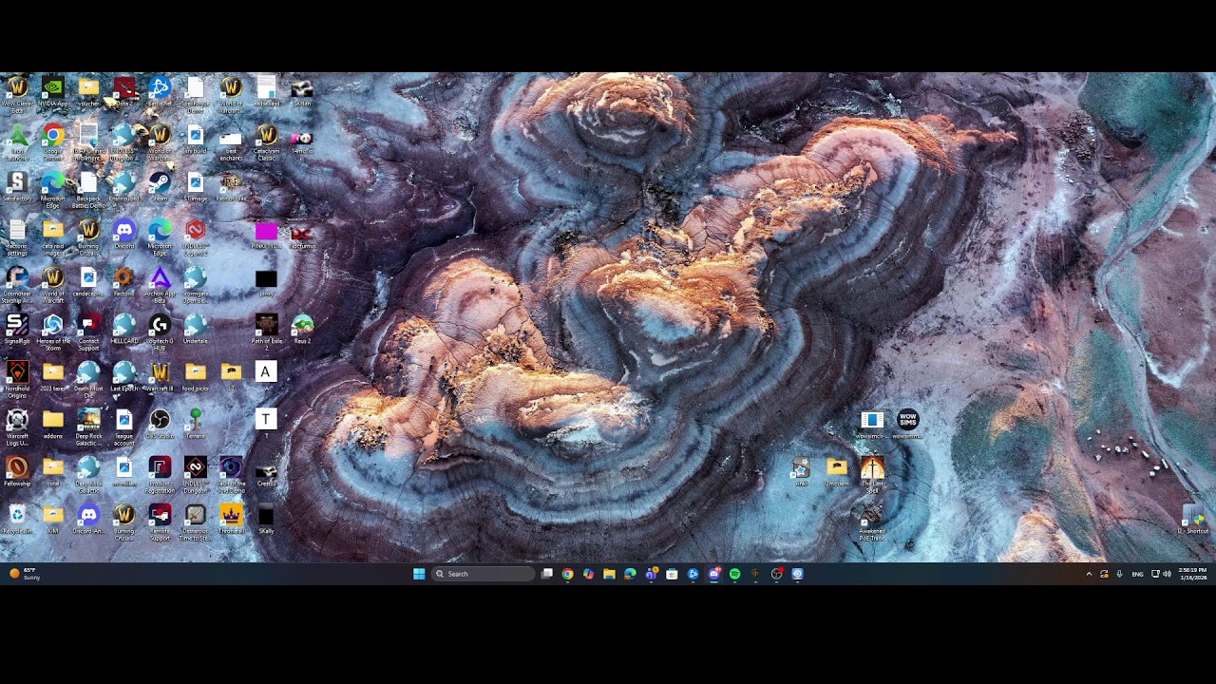Launch Heroes of the Storm shortcut
This screenshot has height=684, width=1216.
pyautogui.click(x=53, y=332)
